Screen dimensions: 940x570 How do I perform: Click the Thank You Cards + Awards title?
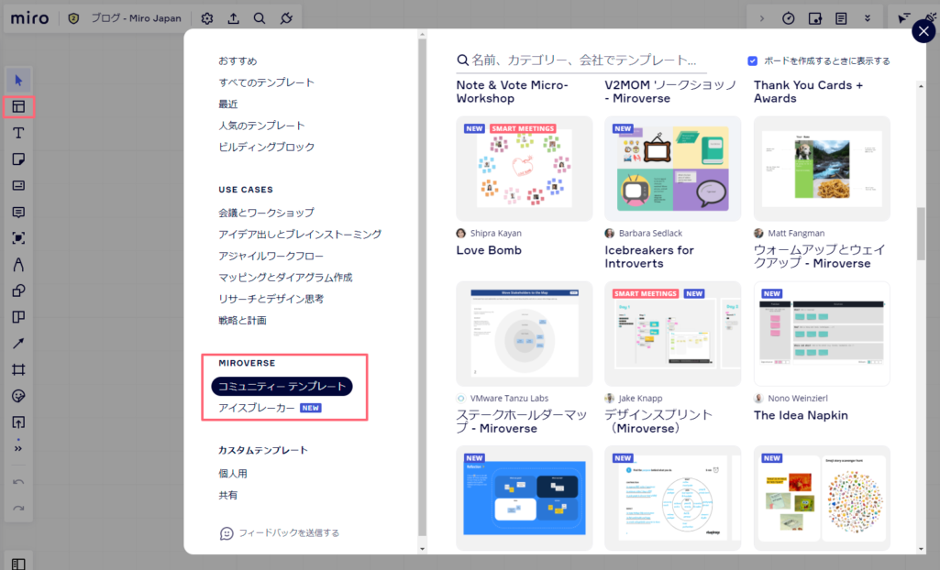[808, 92]
